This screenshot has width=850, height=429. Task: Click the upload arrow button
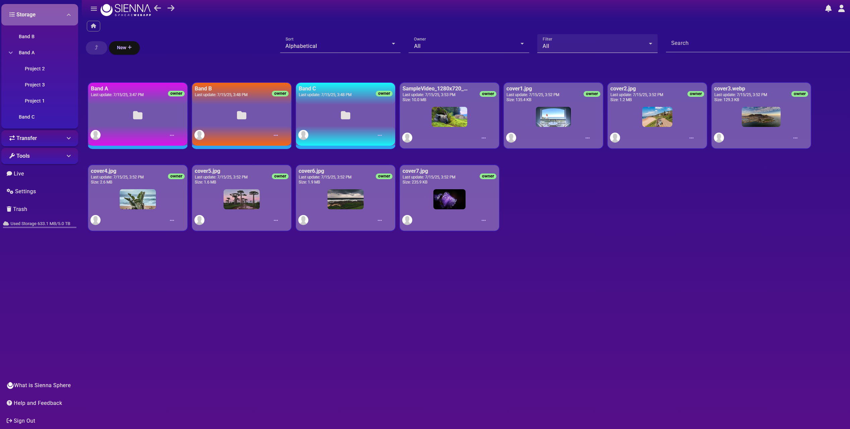96,48
